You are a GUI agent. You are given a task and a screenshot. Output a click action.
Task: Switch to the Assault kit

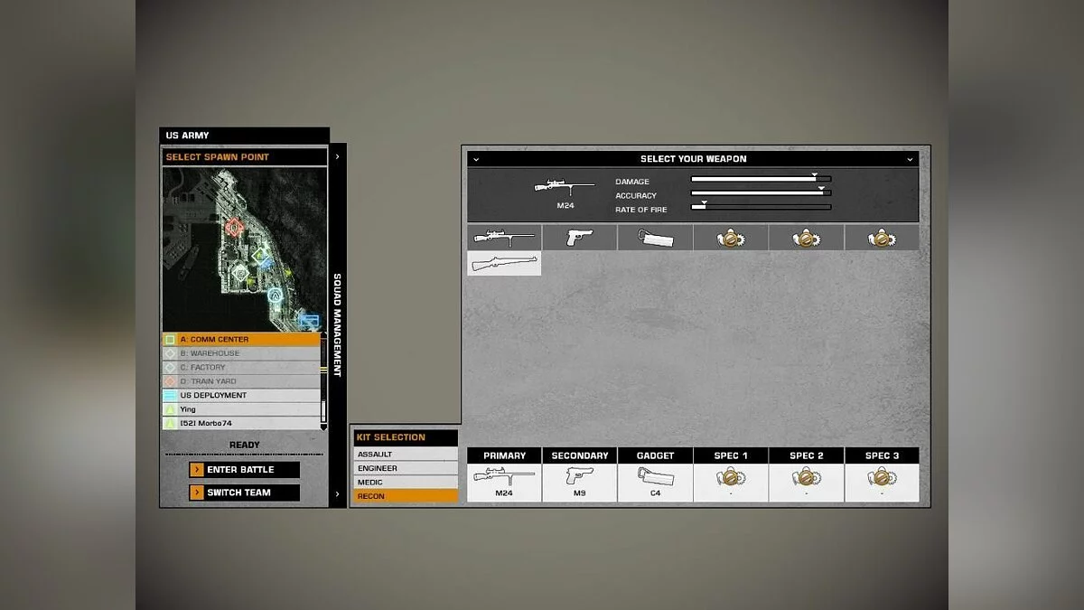[406, 455]
